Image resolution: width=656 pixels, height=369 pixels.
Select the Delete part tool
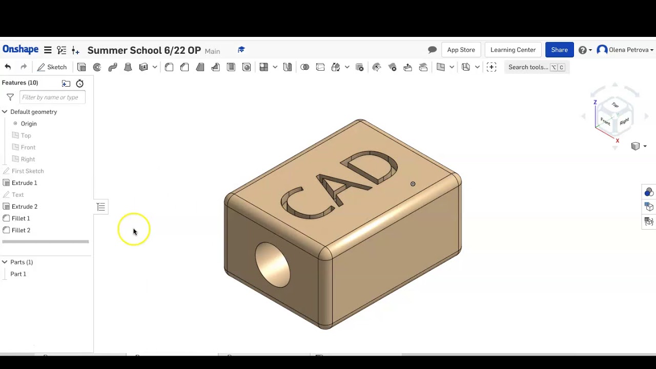(360, 67)
